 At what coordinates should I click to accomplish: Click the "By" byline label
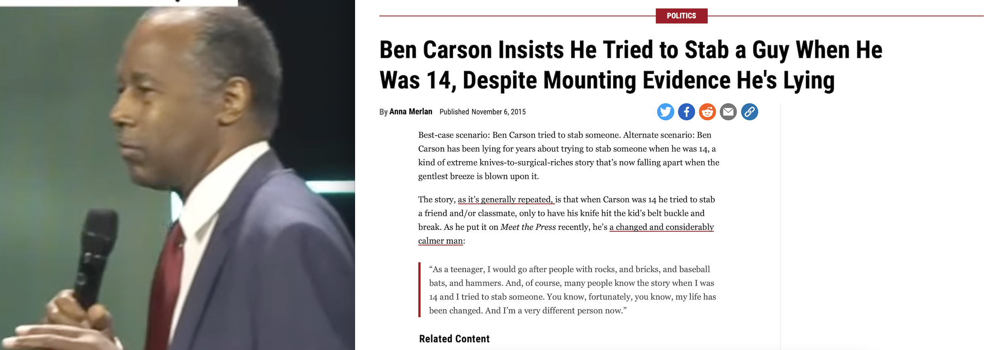pos(383,112)
